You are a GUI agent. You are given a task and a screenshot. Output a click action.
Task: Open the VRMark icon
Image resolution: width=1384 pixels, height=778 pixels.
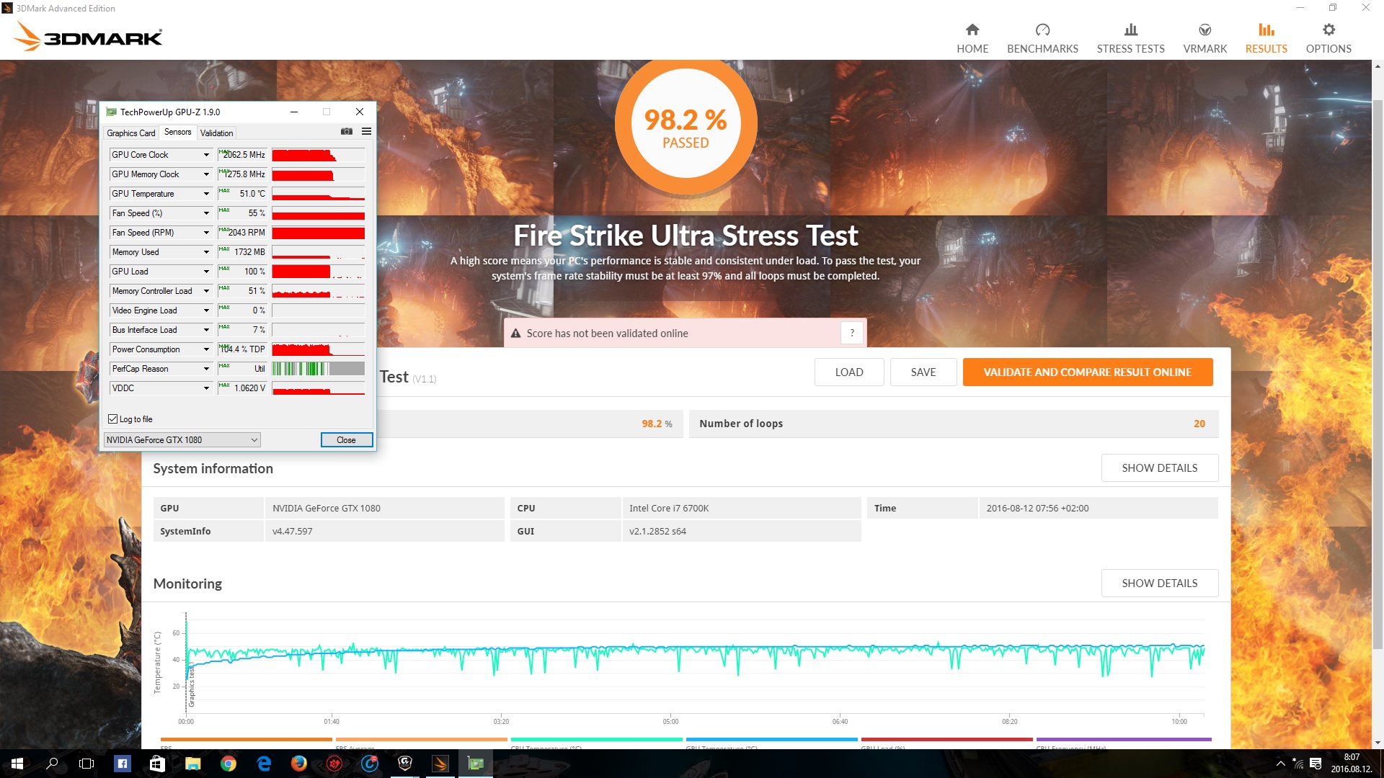[1205, 30]
